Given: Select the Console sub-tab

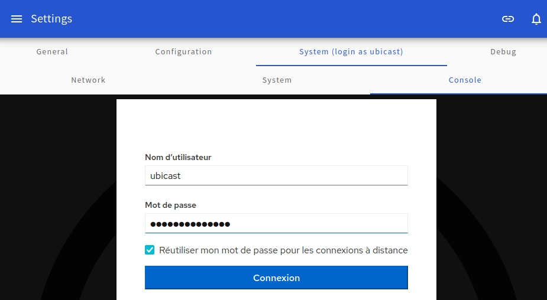Looking at the screenshot, I should click(465, 80).
